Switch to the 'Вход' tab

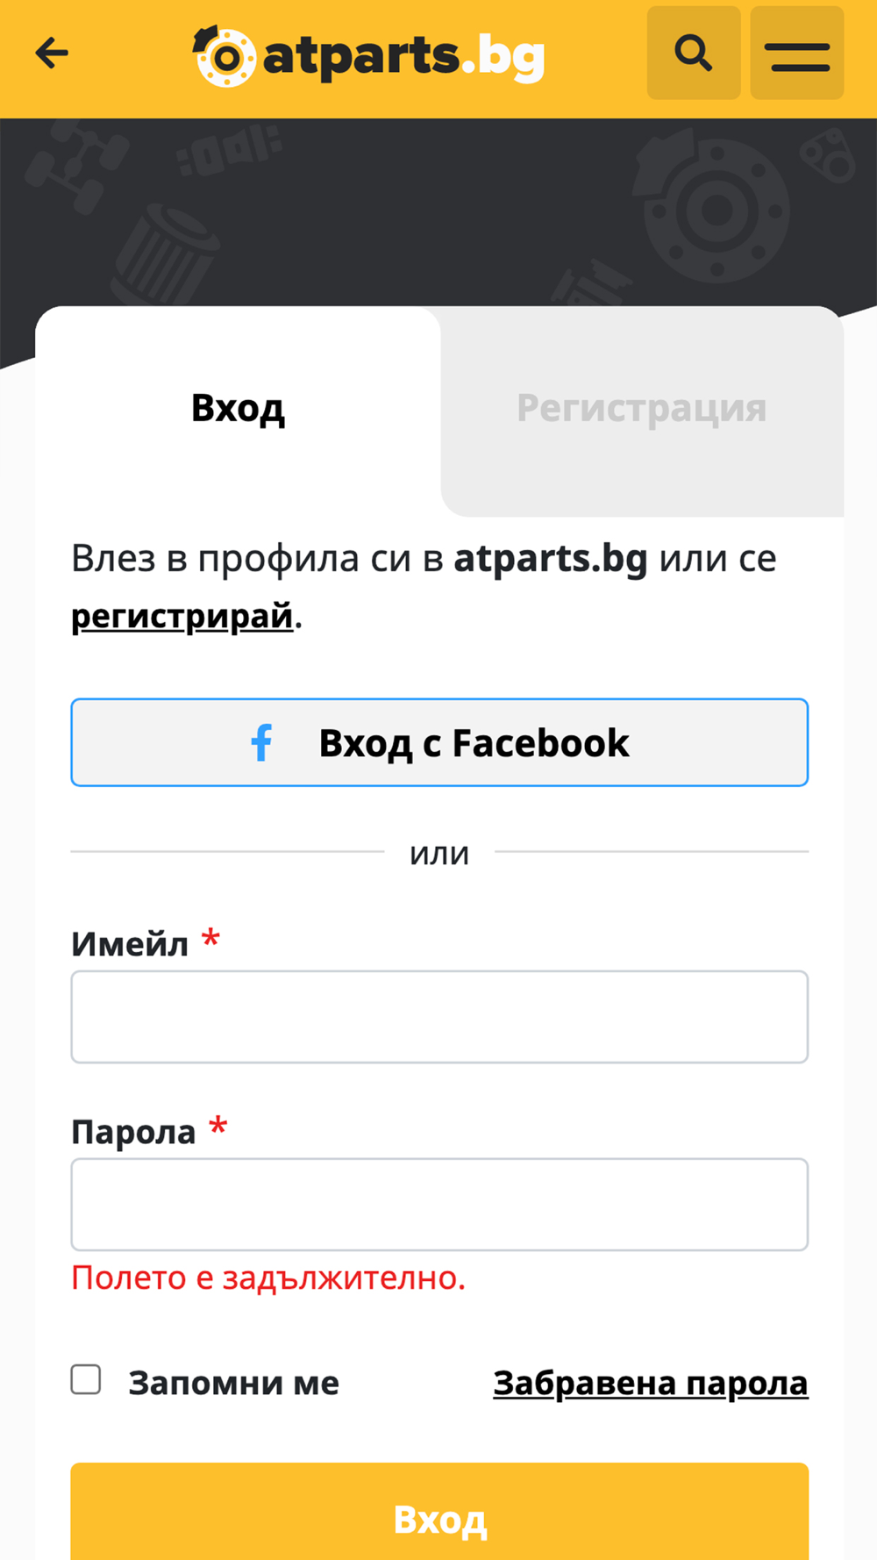click(238, 409)
